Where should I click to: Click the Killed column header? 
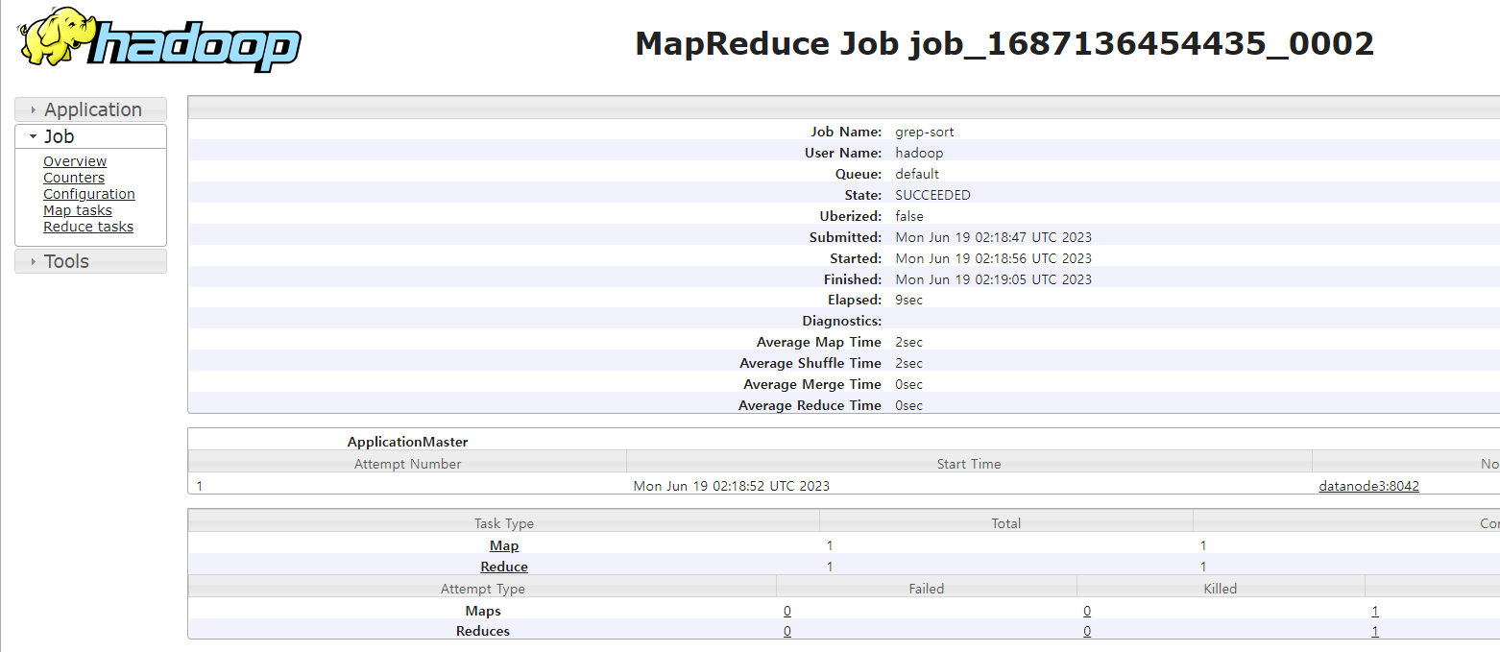click(1221, 589)
